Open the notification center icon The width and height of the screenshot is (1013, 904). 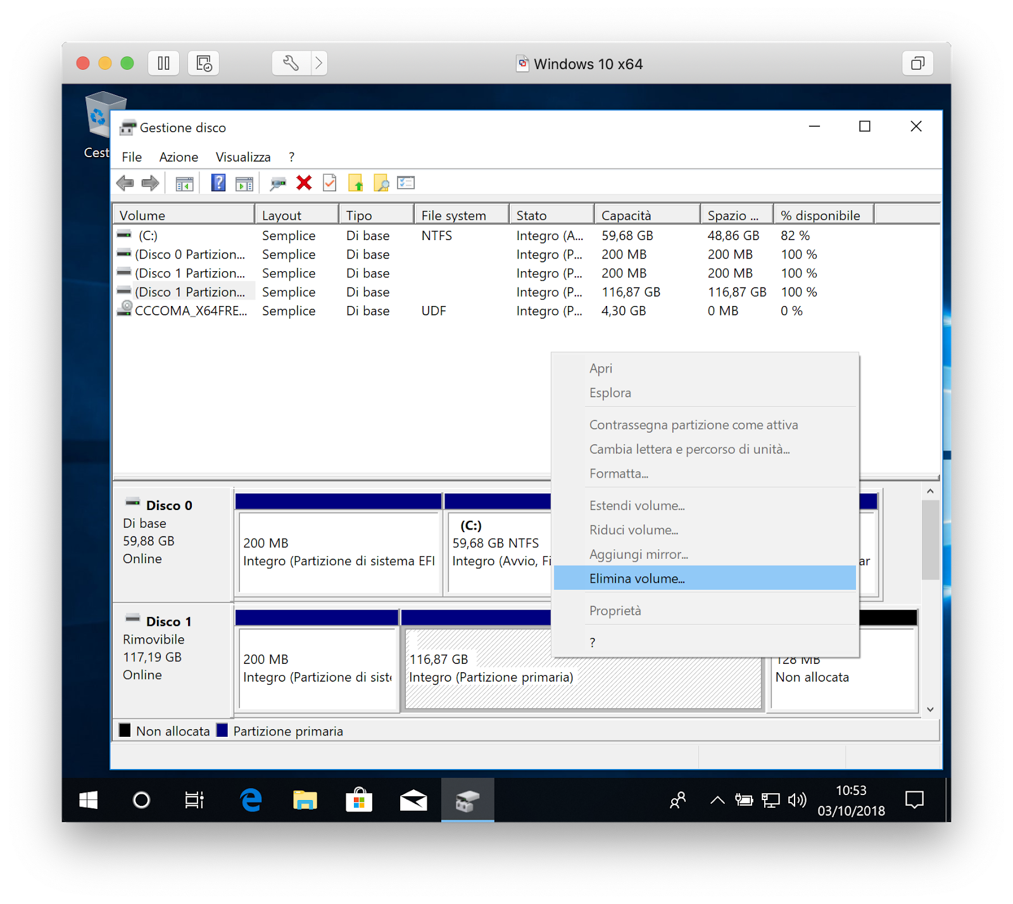click(914, 800)
